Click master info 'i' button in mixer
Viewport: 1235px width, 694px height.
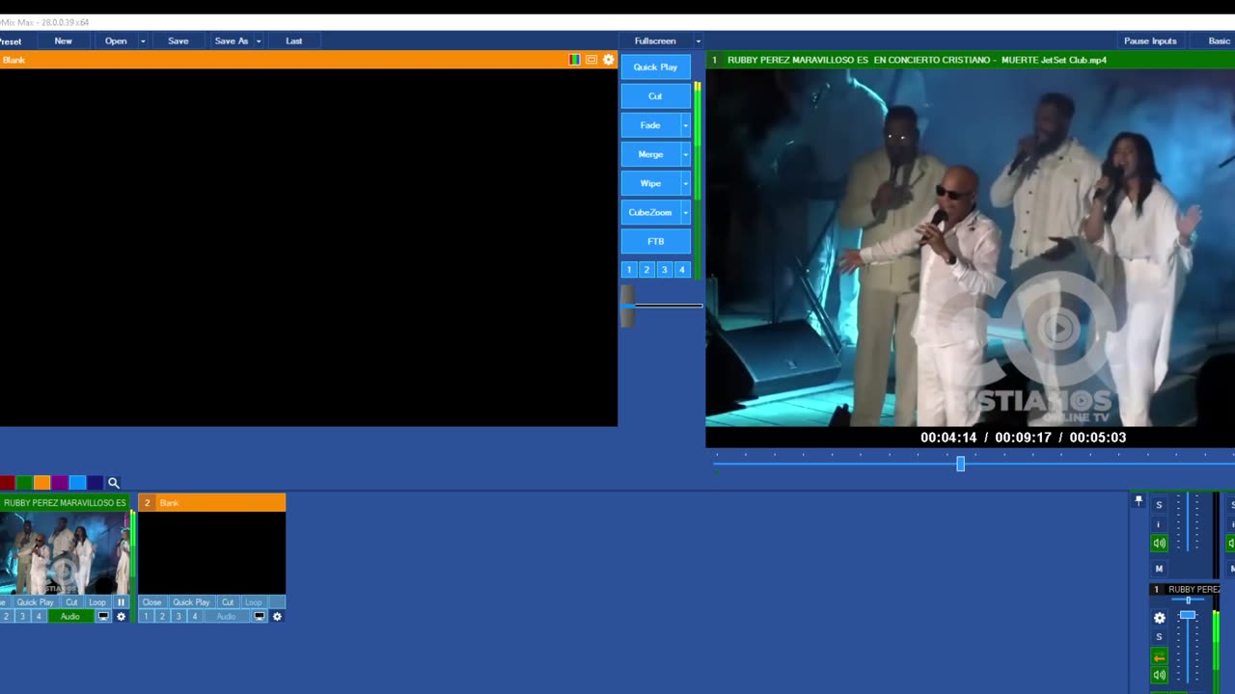[x=1159, y=524]
